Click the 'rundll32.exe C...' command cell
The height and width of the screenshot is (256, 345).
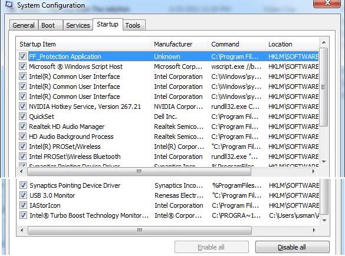coord(235,107)
